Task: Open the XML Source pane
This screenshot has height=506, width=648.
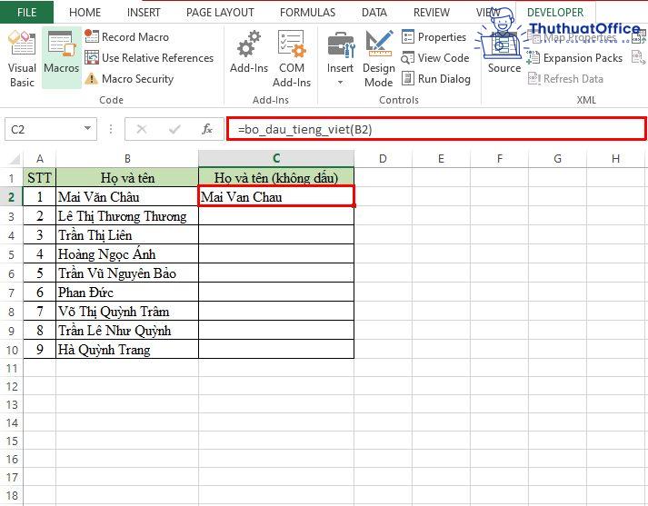Action: pos(503,52)
